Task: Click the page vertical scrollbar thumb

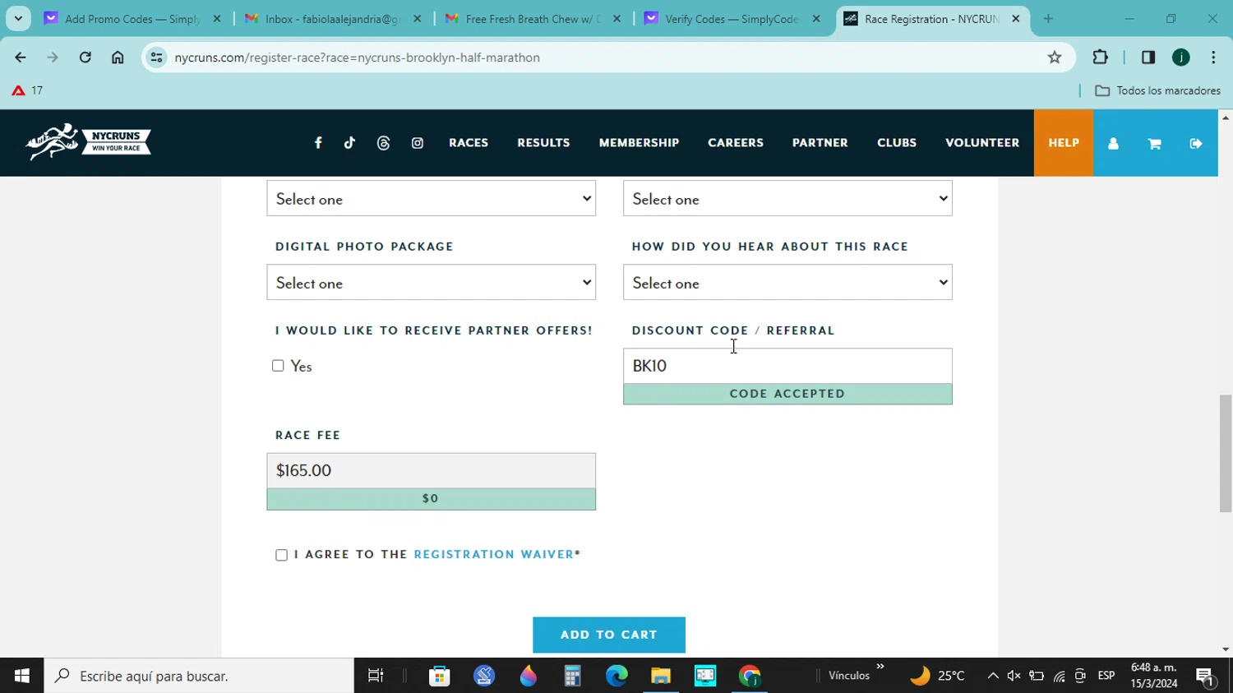Action: coord(1225,453)
